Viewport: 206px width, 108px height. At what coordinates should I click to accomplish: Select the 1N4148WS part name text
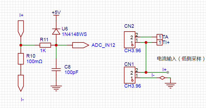click(x=74, y=34)
